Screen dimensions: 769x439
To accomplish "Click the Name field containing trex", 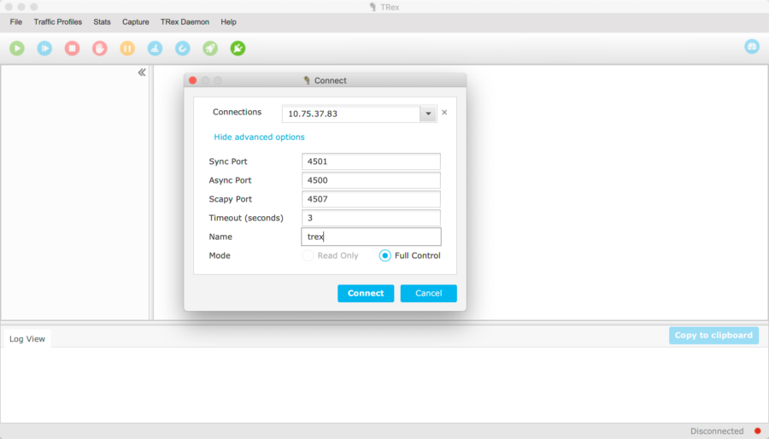I will [371, 237].
